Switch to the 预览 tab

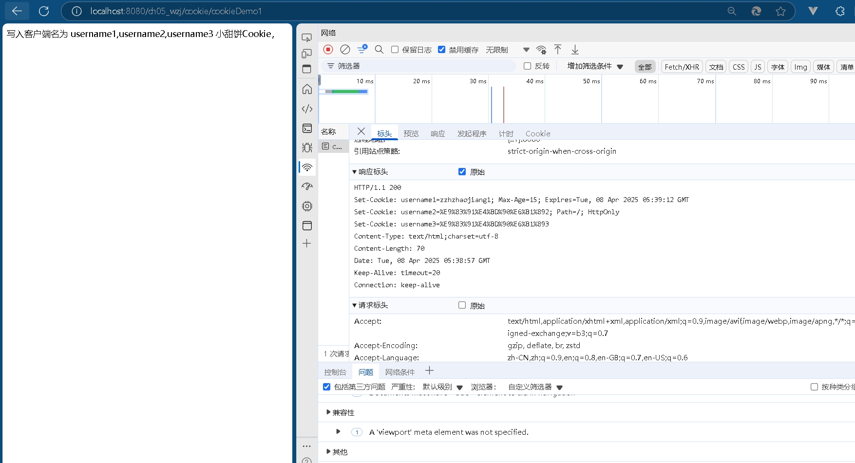411,133
